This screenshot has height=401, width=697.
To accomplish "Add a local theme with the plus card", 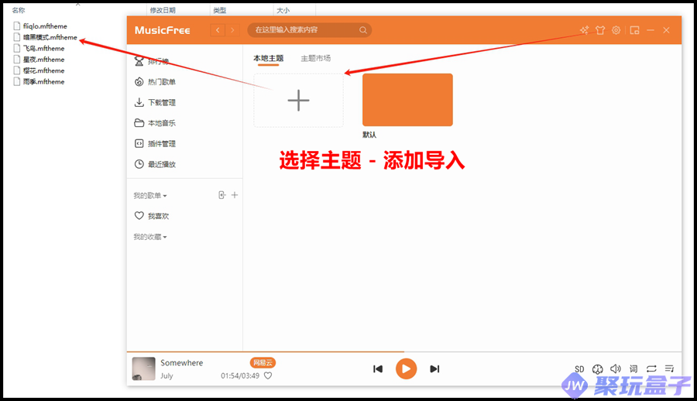I will point(298,100).
